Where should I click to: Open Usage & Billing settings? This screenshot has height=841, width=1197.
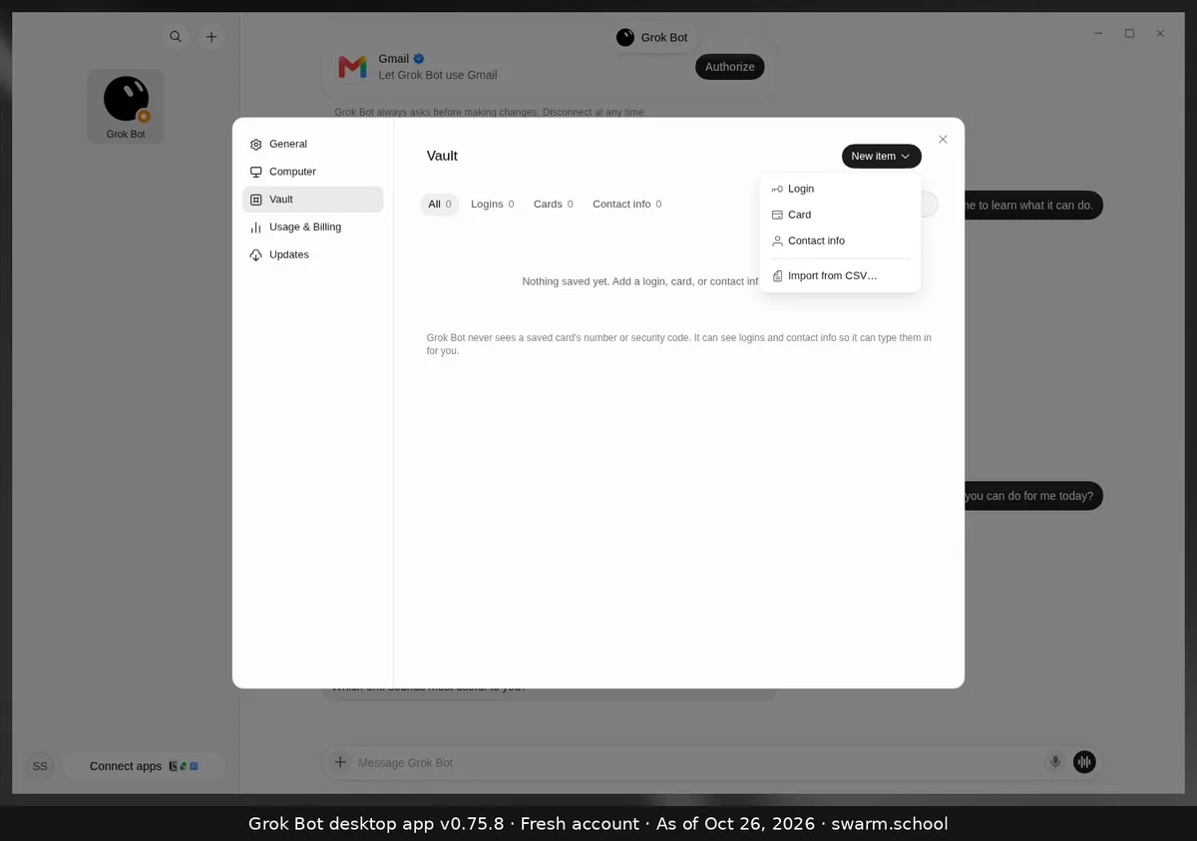point(312,227)
